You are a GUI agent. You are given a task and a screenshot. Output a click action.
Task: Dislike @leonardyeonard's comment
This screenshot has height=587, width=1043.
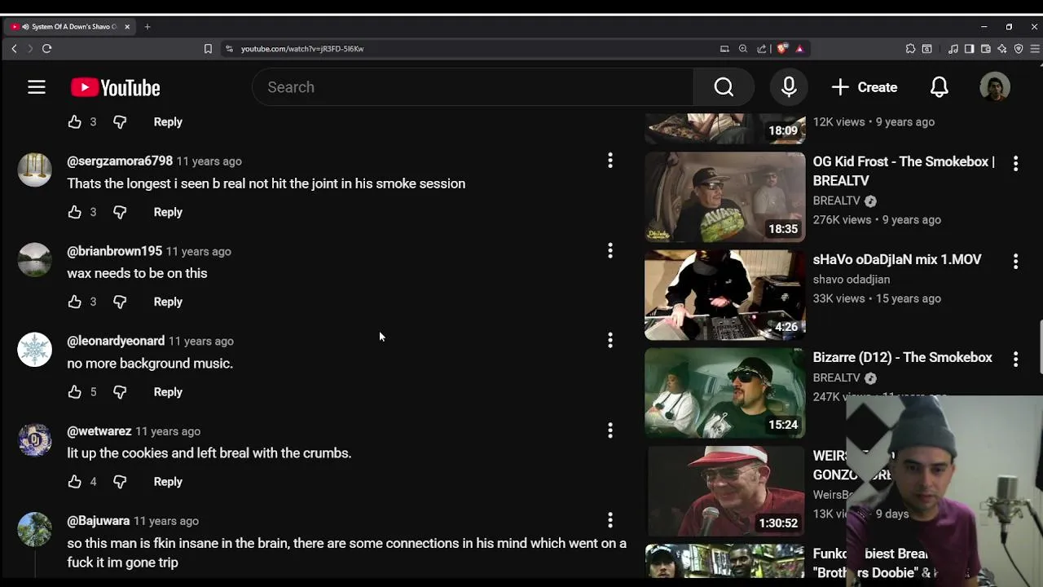click(120, 392)
